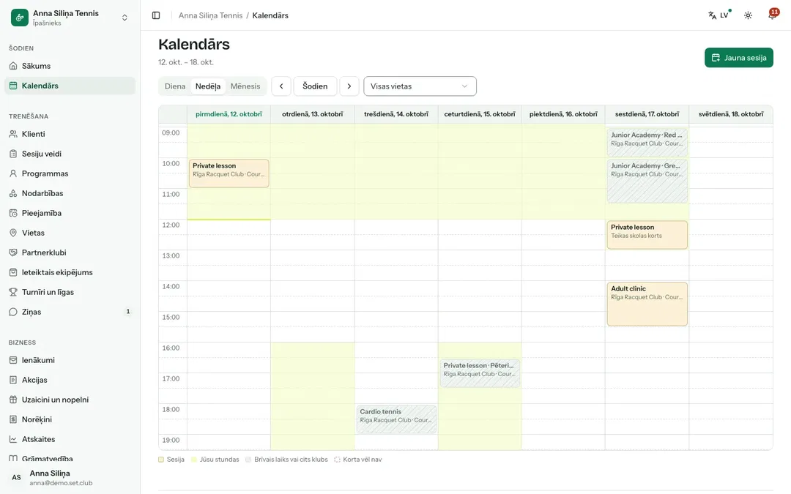Switch to the Diena view tab
Screen dimensions: 791x494
(x=175, y=86)
